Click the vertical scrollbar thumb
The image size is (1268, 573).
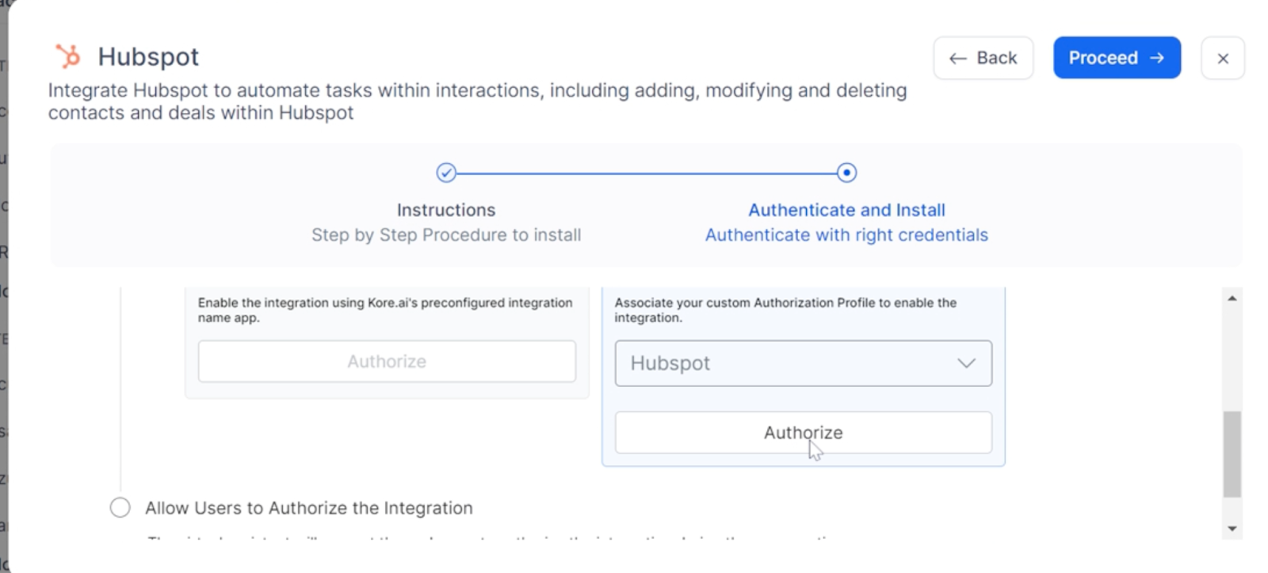pos(1232,454)
